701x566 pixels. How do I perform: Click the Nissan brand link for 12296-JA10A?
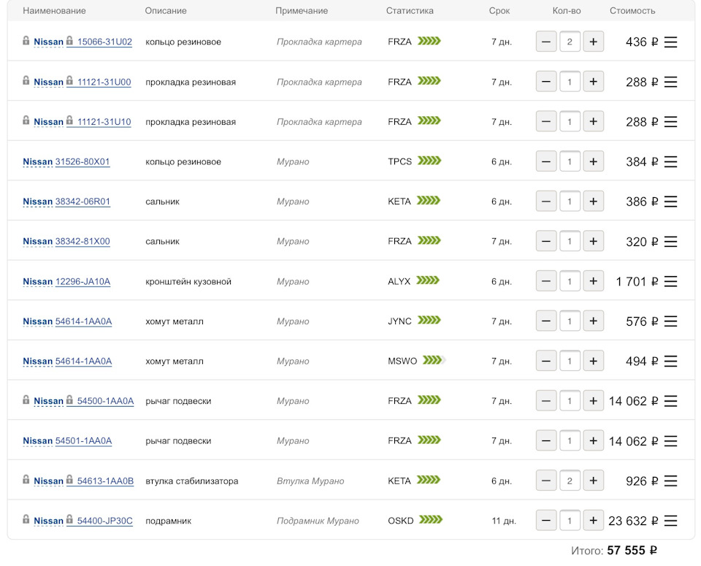click(37, 282)
